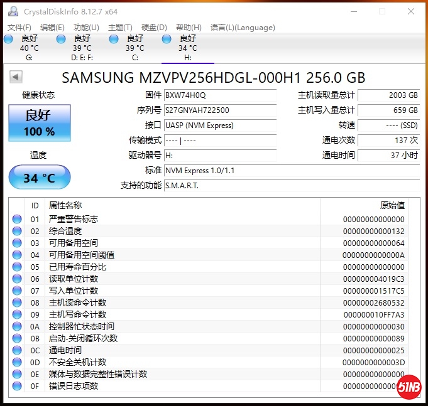The height and width of the screenshot is (406, 428).
Task: Open the 帮助(H) menu
Action: (189, 27)
